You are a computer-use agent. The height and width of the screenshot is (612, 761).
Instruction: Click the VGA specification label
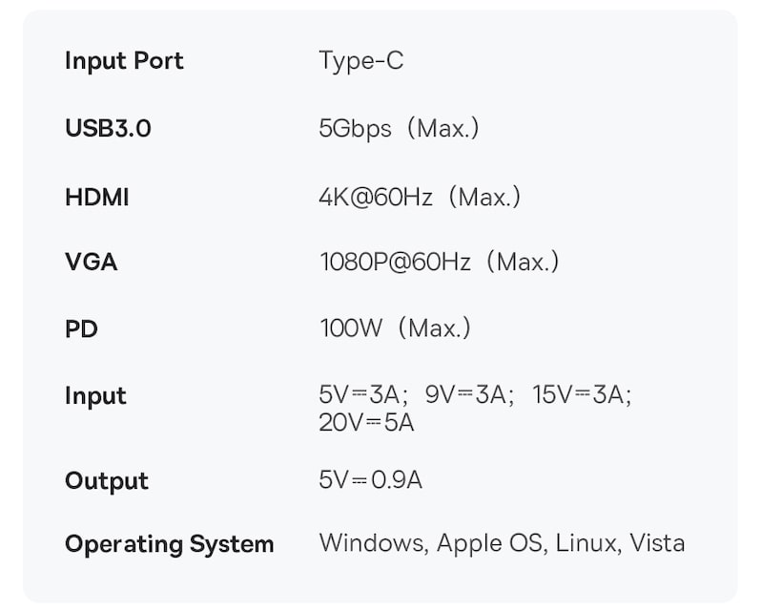(92, 263)
